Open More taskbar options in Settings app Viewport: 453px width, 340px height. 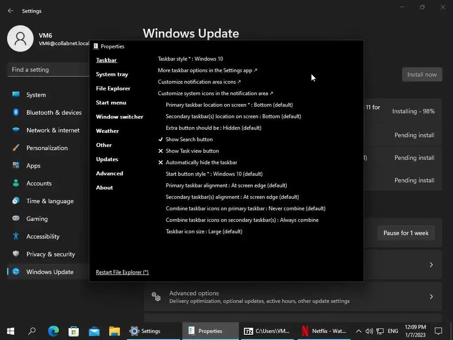click(207, 70)
